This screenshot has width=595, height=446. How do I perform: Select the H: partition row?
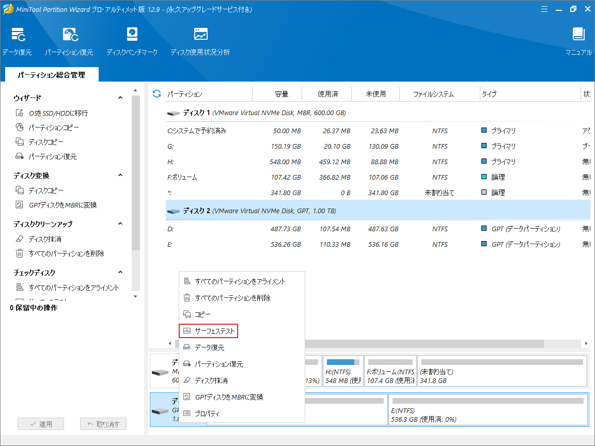(x=378, y=162)
